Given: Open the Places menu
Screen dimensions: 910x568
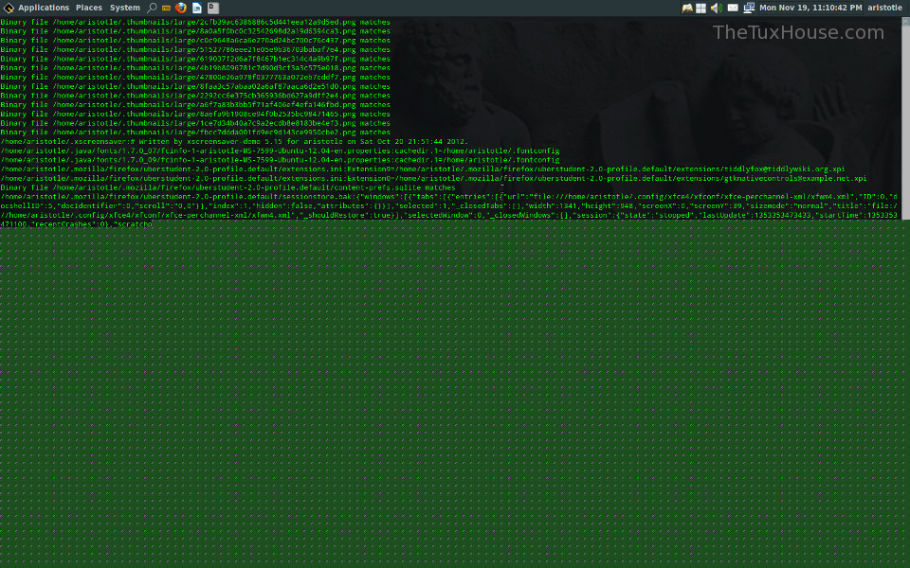Looking at the screenshot, I should pos(89,8).
